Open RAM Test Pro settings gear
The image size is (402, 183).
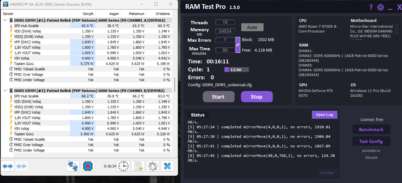coord(381,7)
